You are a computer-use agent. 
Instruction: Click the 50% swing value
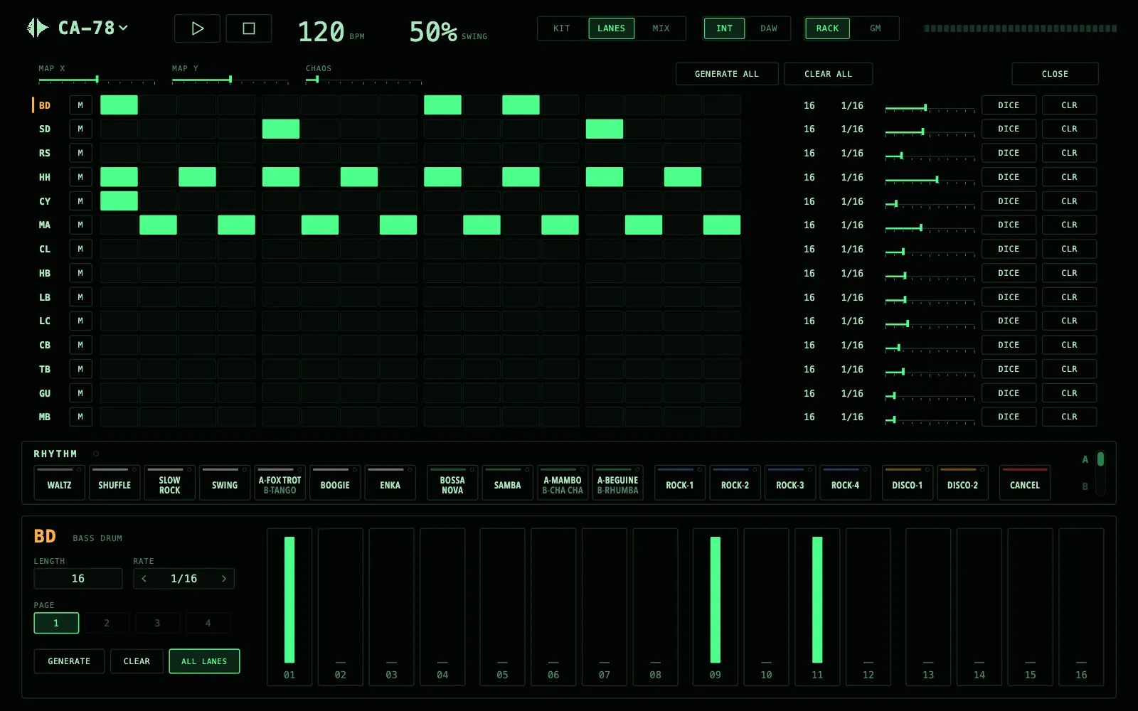tap(433, 31)
